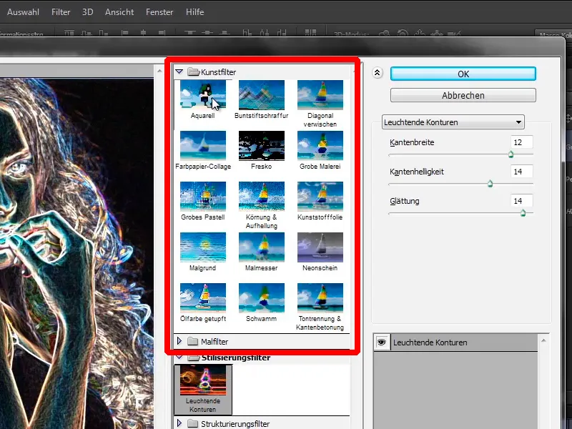Toggle eye visibility of Leuchtende Konturen layer
The height and width of the screenshot is (429, 572).
tap(382, 342)
